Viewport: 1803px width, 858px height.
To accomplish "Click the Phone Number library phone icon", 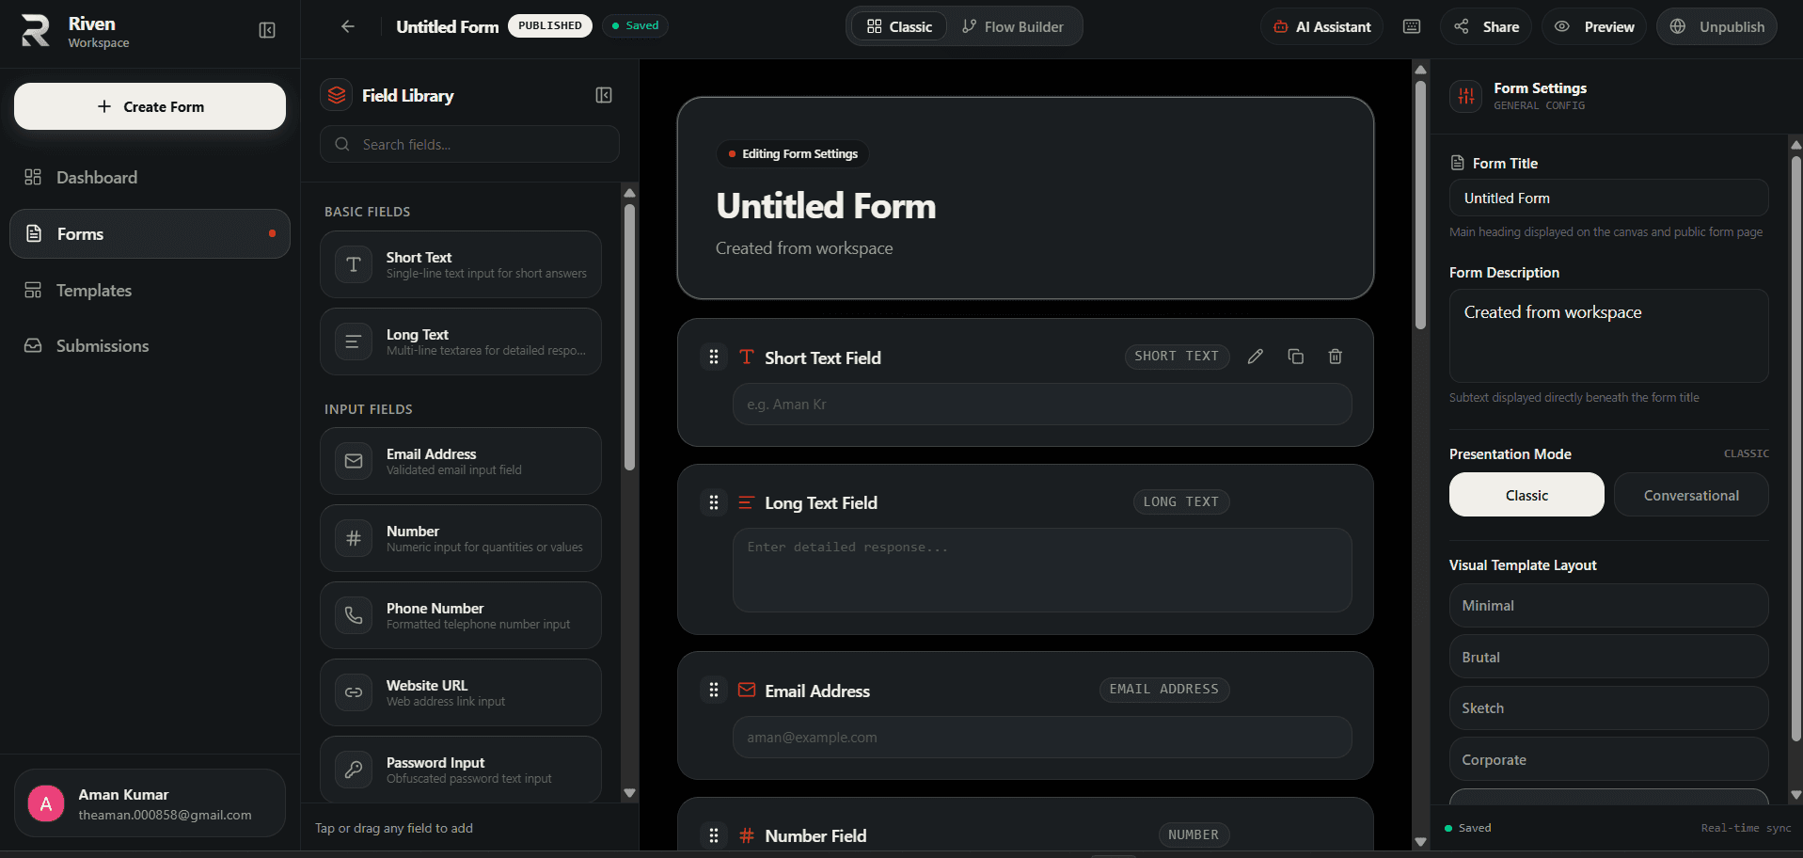I will pos(354,615).
